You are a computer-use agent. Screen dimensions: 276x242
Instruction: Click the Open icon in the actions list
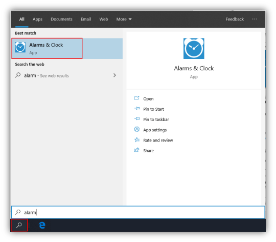click(x=136, y=98)
